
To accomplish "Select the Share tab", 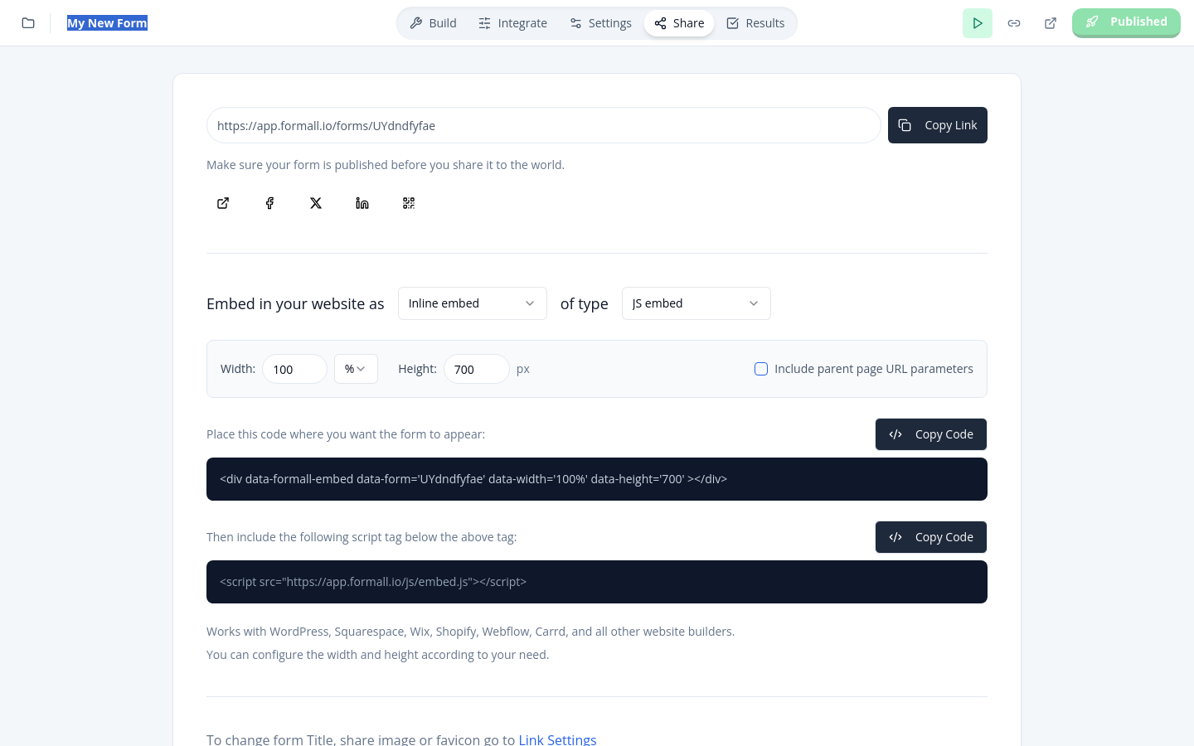I will (679, 23).
